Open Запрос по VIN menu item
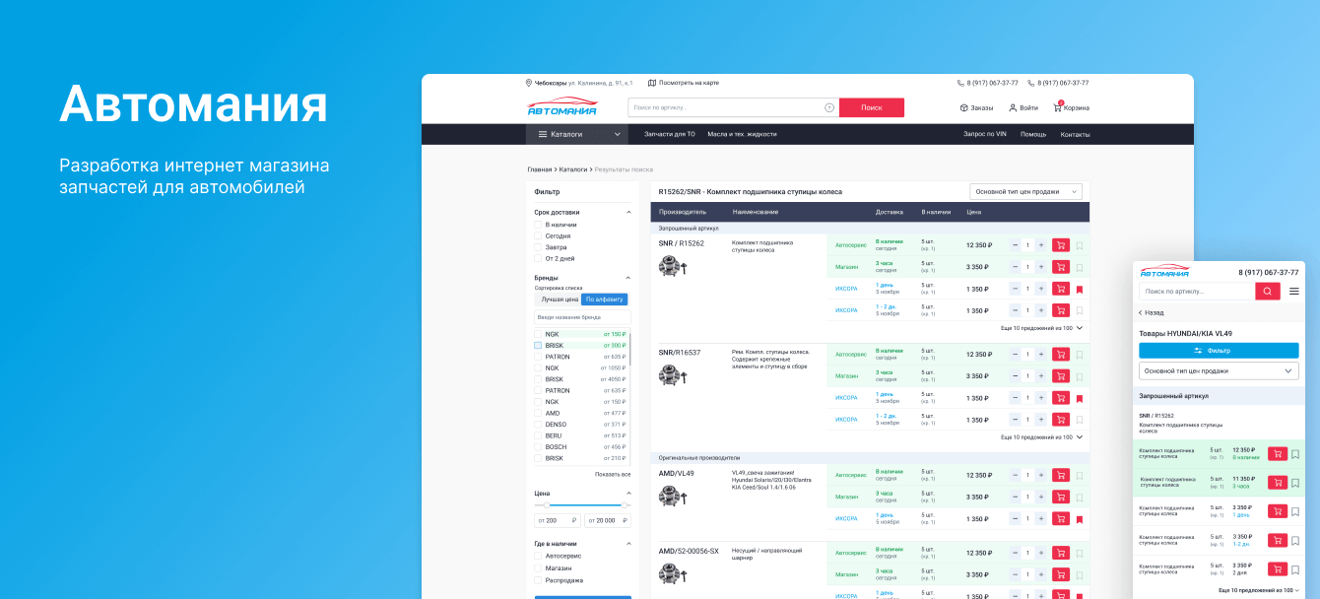This screenshot has width=1320, height=599. coord(985,134)
